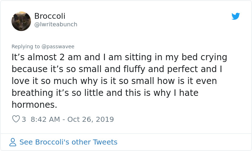Viewport: 252px width, 151px height.
Task: Click the Twitter bird logo
Action: (x=235, y=16)
